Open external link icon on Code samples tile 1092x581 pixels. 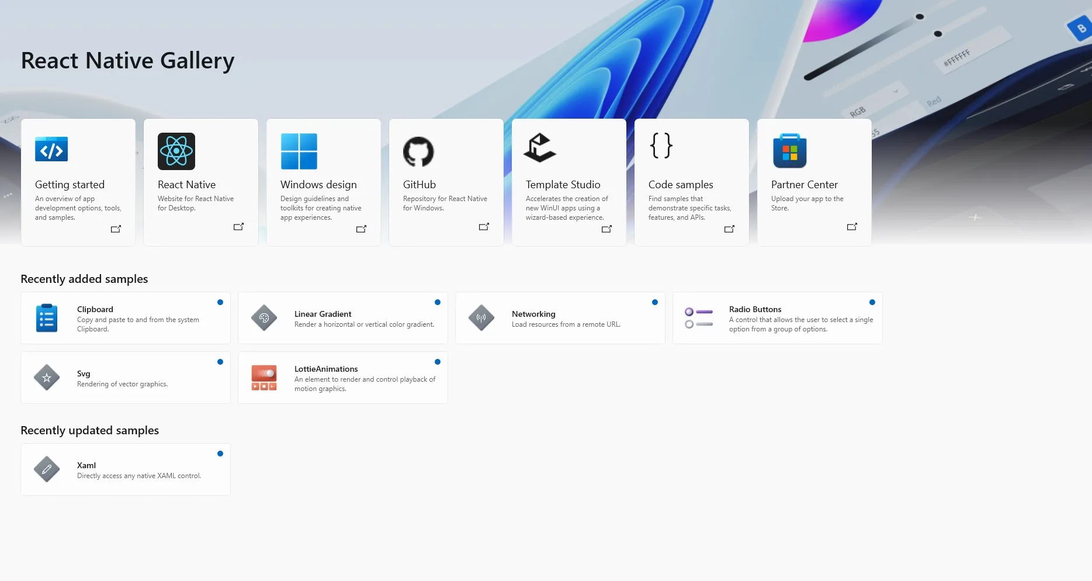point(729,229)
